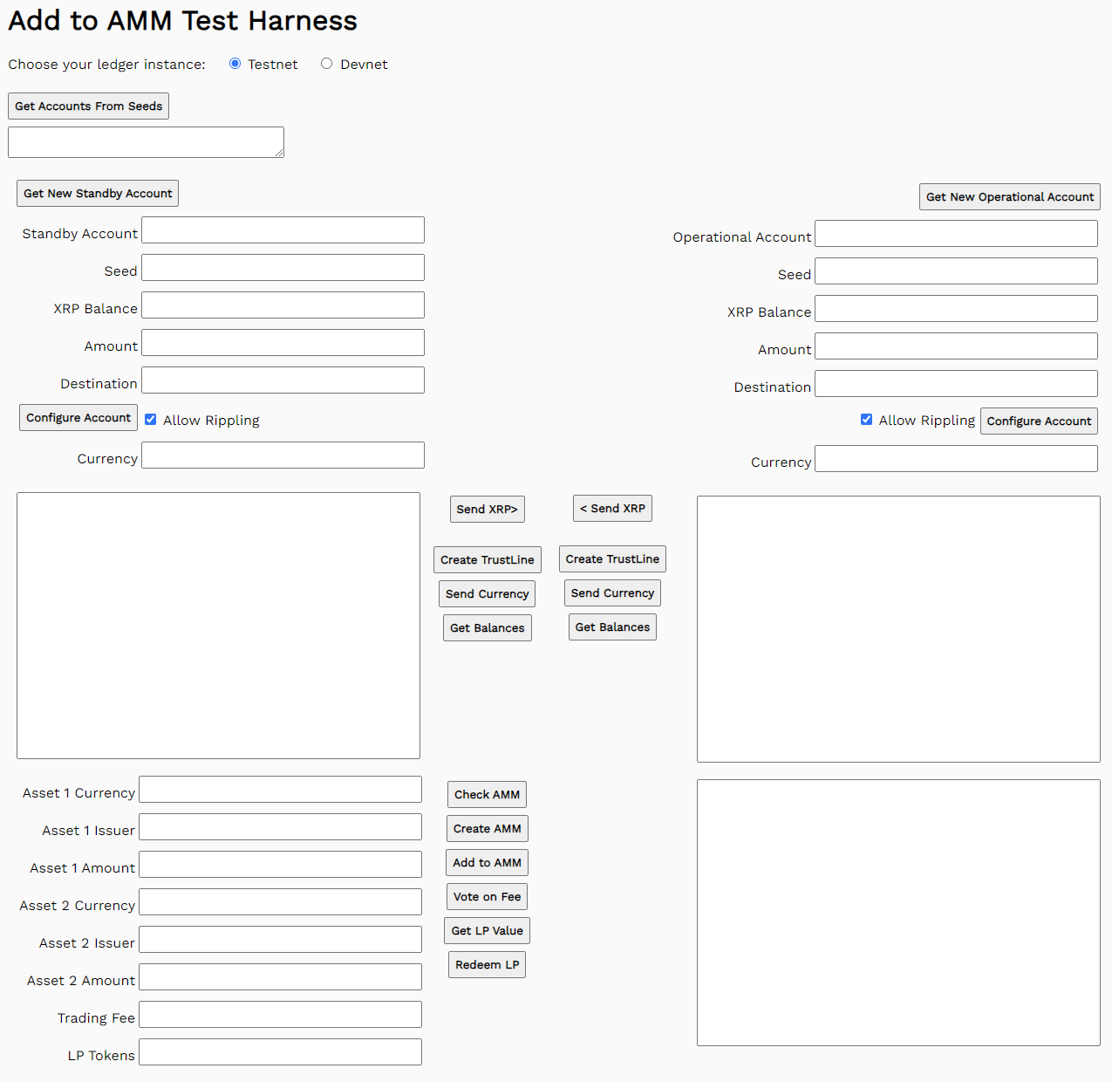This screenshot has height=1082, width=1112.
Task: Click Check AMM
Action: (487, 794)
